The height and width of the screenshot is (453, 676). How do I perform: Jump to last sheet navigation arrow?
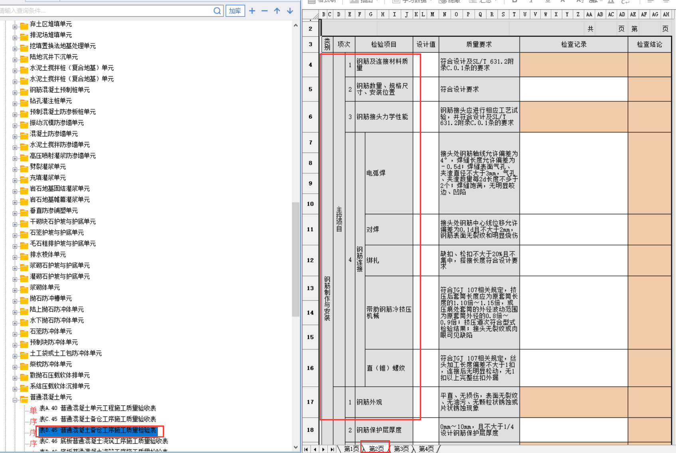332,449
